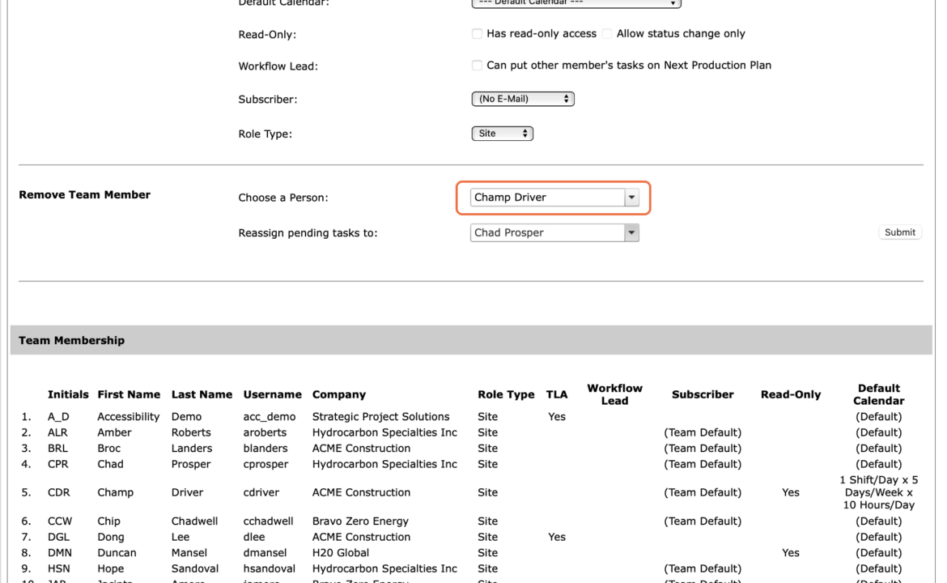
Task: Click the Submit button
Action: click(x=899, y=232)
